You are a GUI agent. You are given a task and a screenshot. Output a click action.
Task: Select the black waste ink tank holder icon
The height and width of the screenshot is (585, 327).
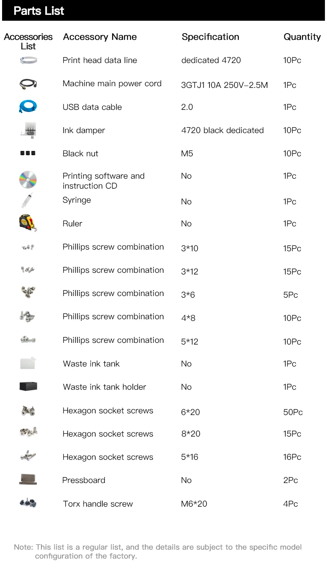28,386
